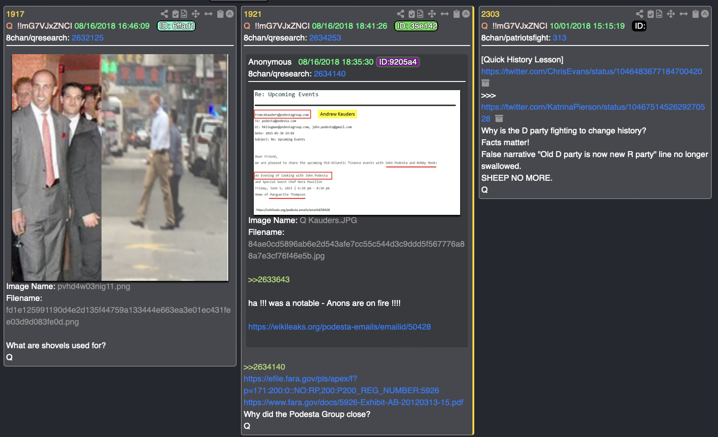Click the four-way move icon on post 1917
The width and height of the screenshot is (718, 437).
point(196,14)
